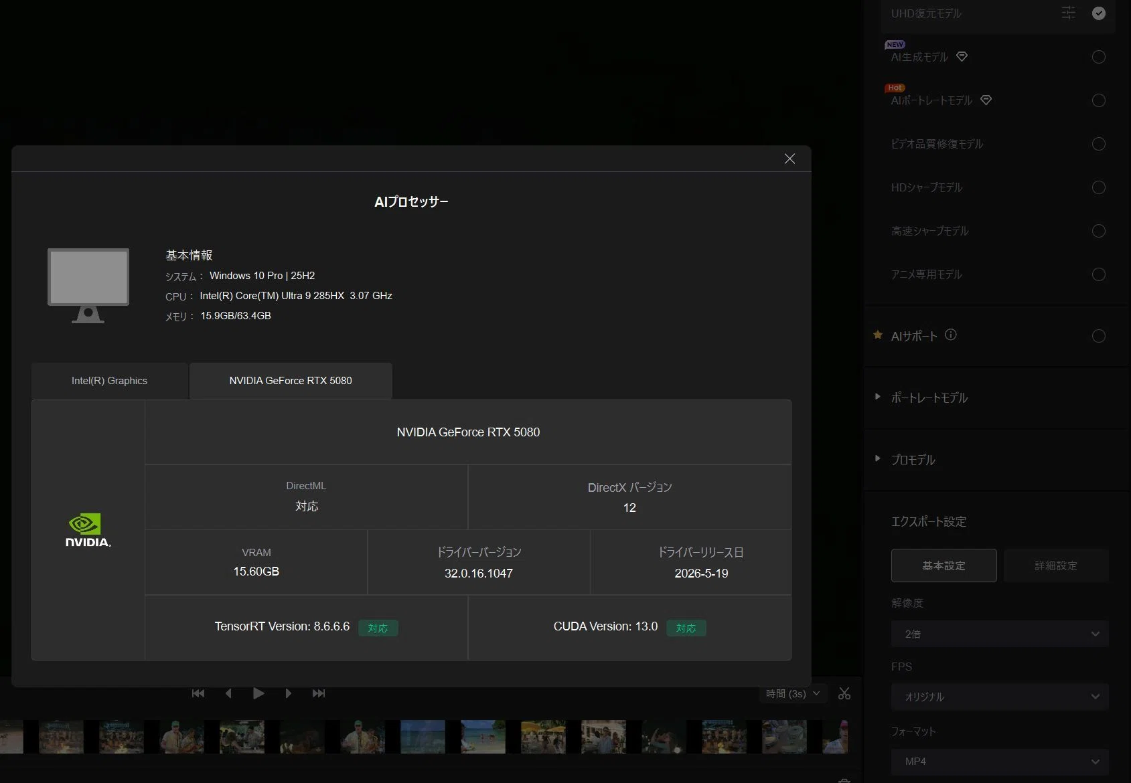
Task: Select the アニメ専用モデル radio button
Action: (x=1099, y=274)
